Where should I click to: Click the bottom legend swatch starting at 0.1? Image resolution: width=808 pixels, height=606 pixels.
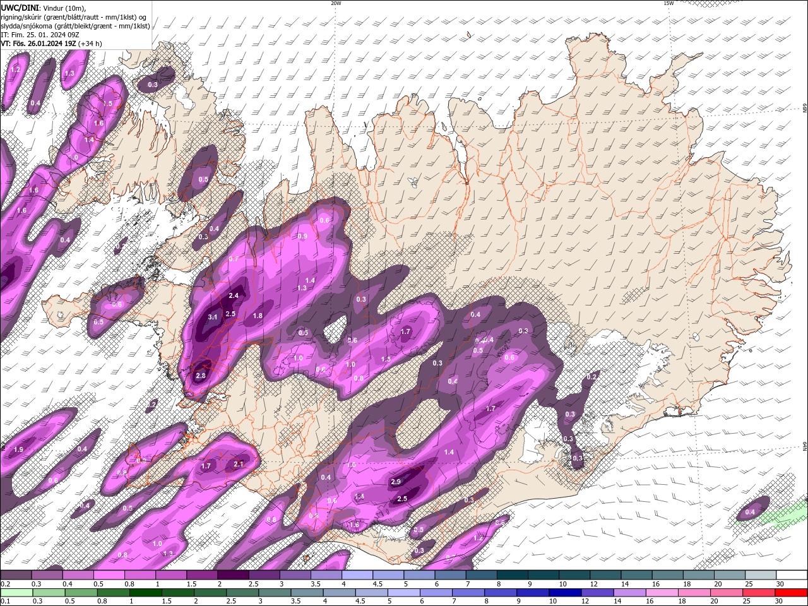(x=16, y=593)
